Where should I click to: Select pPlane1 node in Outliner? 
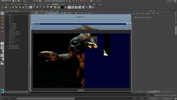coord(13,42)
